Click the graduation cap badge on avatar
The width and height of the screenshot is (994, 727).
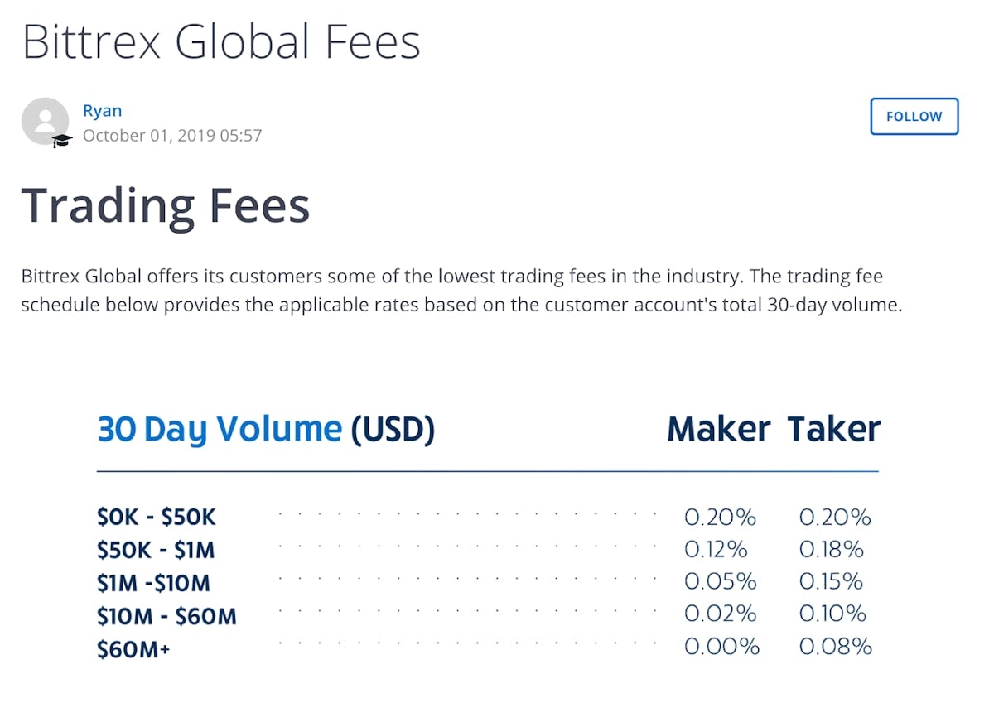point(62,142)
